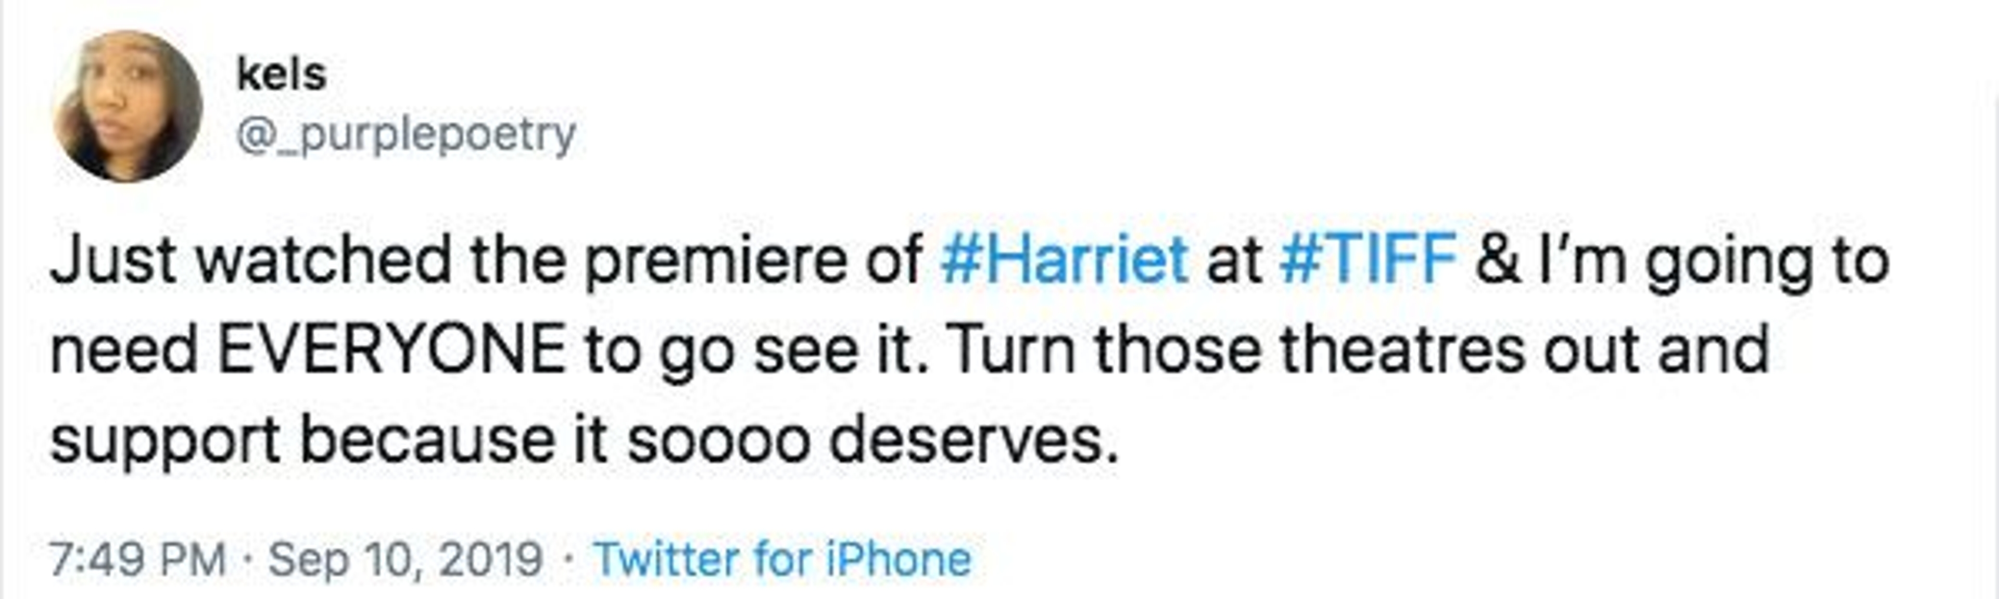Image resolution: width=1999 pixels, height=599 pixels.
Task: Open the #TIFF hashtag
Action: 1368,261
